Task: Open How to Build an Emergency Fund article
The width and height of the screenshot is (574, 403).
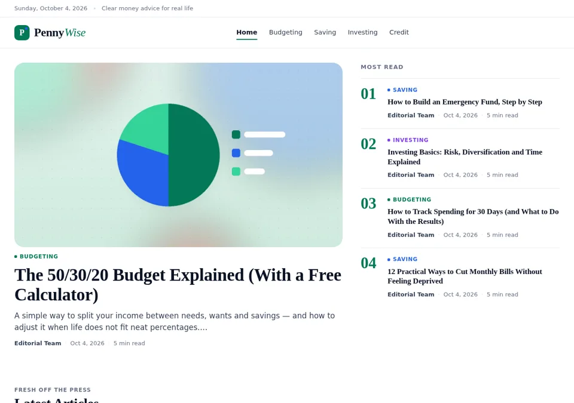Action: 465,101
